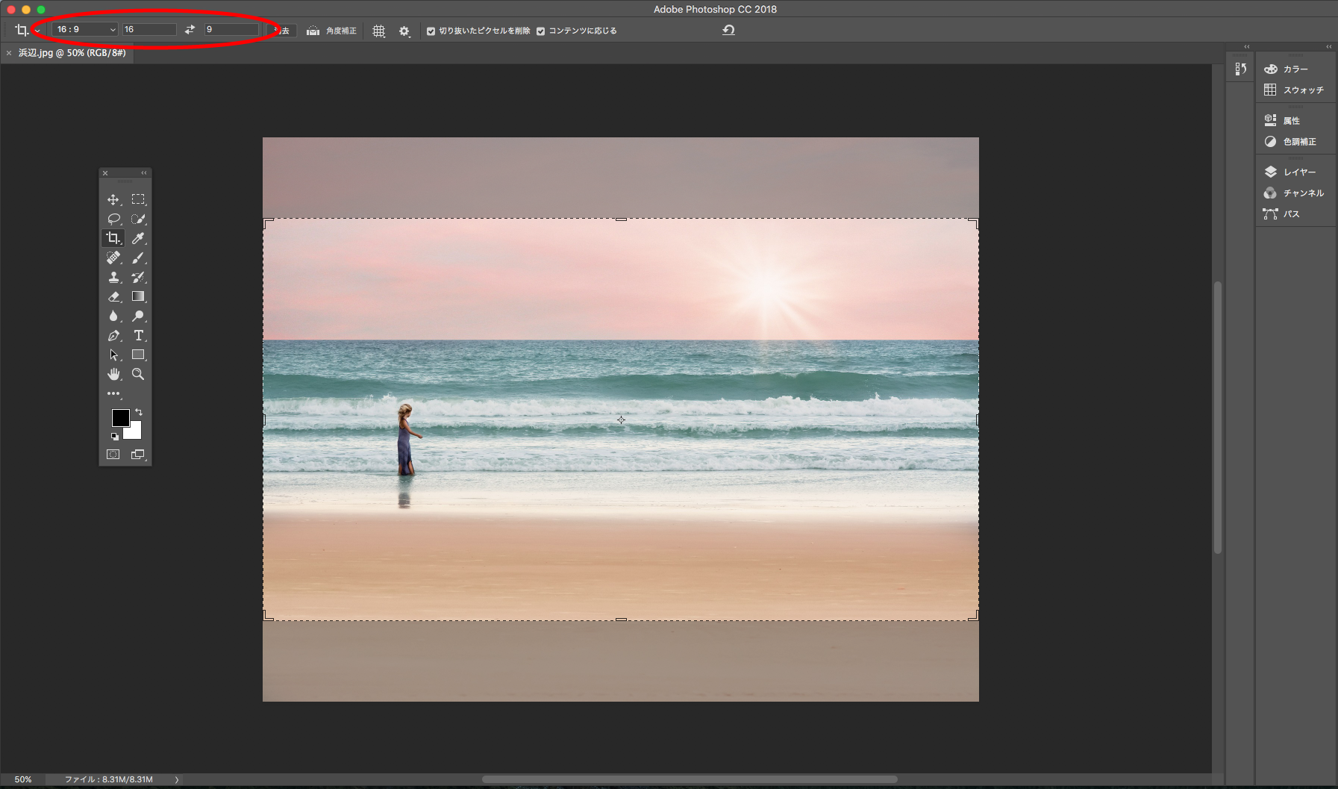Image resolution: width=1338 pixels, height=789 pixels.
Task: Reset to default foreground/background colors
Action: coord(115,437)
